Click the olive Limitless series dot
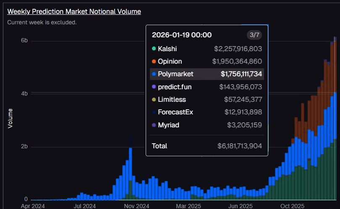 pos(154,100)
